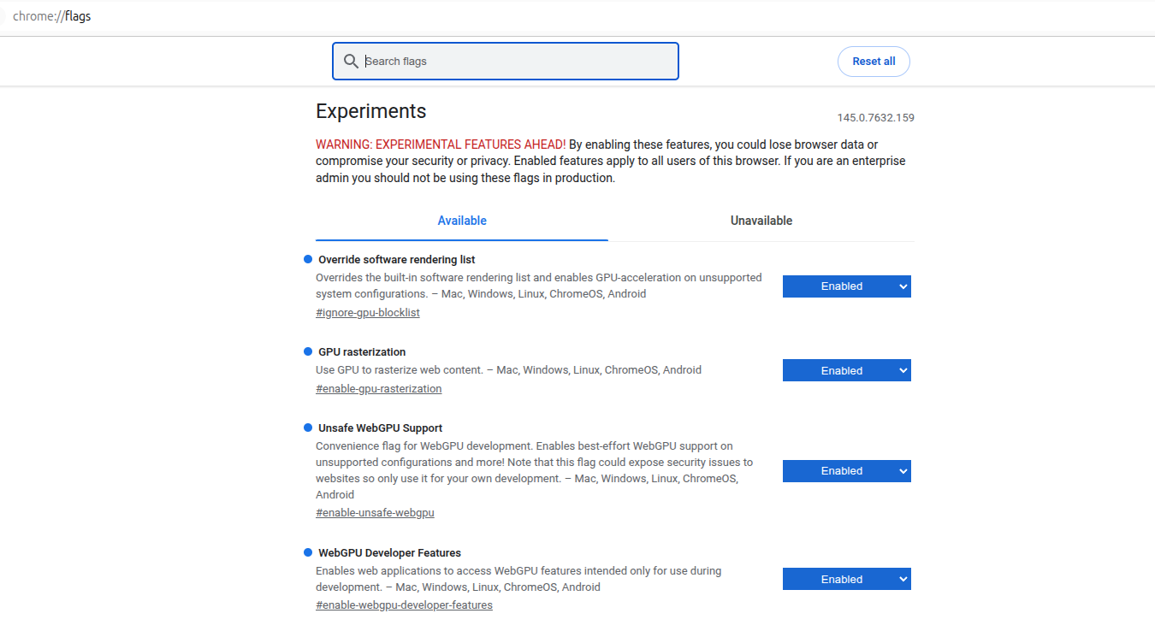Image resolution: width=1155 pixels, height=637 pixels.
Task: Expand the GPU rasterization state dropdown
Action: [x=846, y=371]
